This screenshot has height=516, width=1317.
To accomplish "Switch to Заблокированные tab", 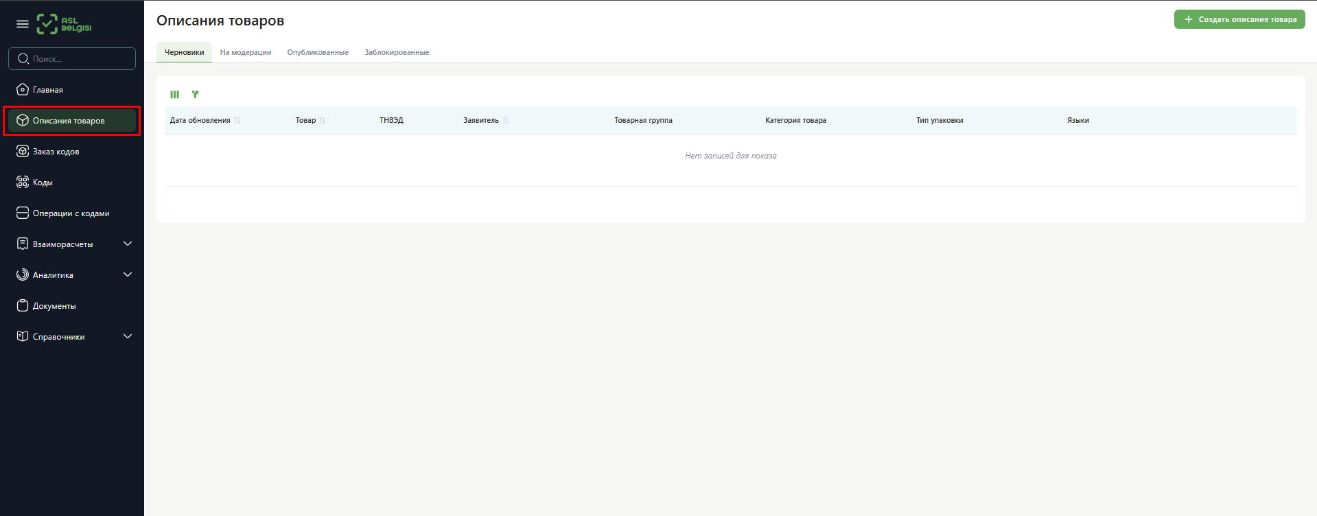I will (397, 53).
